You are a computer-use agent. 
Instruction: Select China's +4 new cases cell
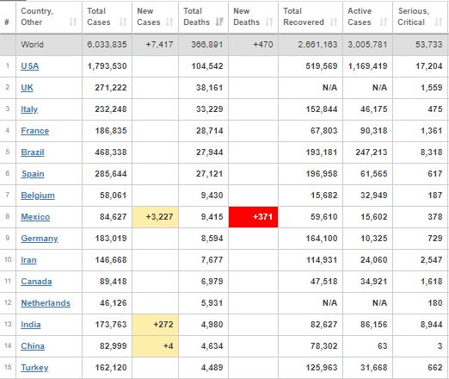point(156,346)
